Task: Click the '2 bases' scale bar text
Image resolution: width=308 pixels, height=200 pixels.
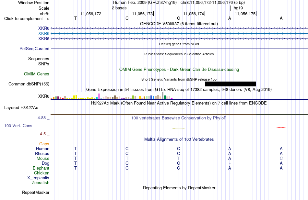Action: [x=119, y=8]
